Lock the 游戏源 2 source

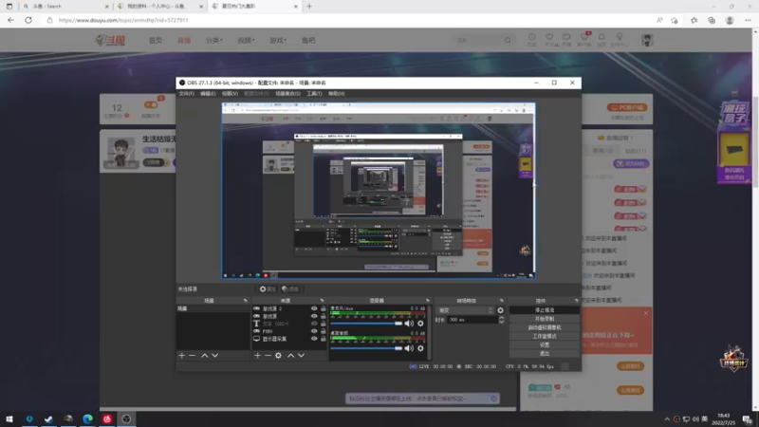[324, 309]
